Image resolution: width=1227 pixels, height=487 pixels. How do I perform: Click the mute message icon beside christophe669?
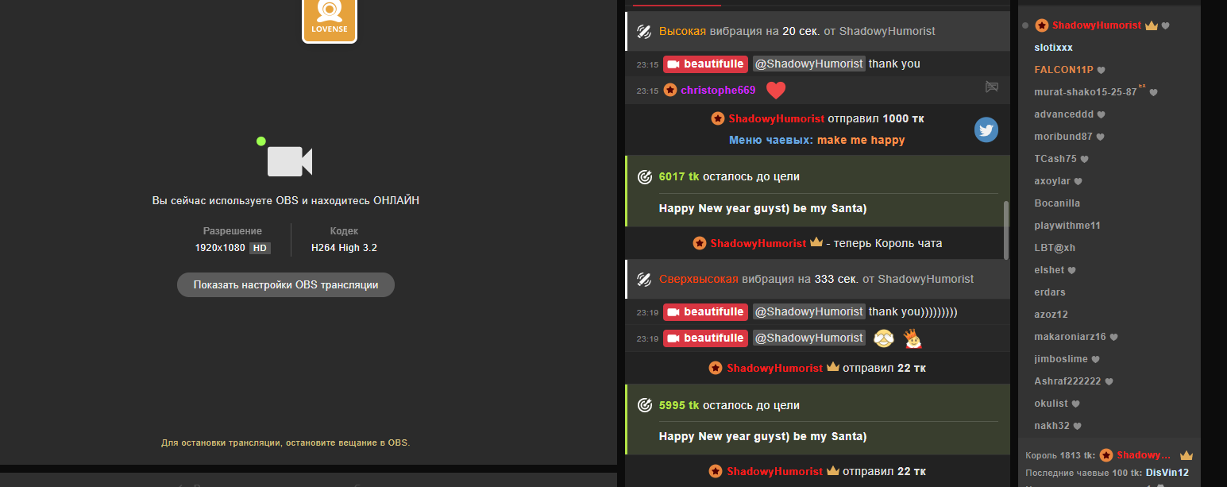click(x=992, y=87)
